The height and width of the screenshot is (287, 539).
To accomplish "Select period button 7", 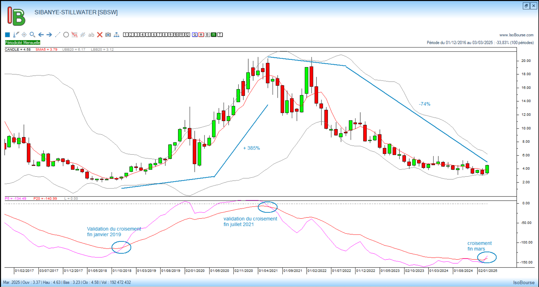I will tap(159, 35).
